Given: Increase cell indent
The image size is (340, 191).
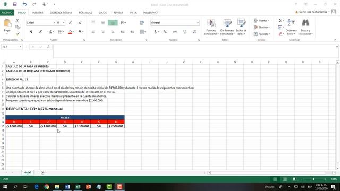Looking at the screenshot, I should coord(132,32).
